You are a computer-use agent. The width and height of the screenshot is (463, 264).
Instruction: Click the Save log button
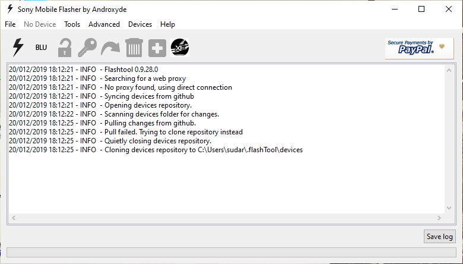[x=440, y=237]
